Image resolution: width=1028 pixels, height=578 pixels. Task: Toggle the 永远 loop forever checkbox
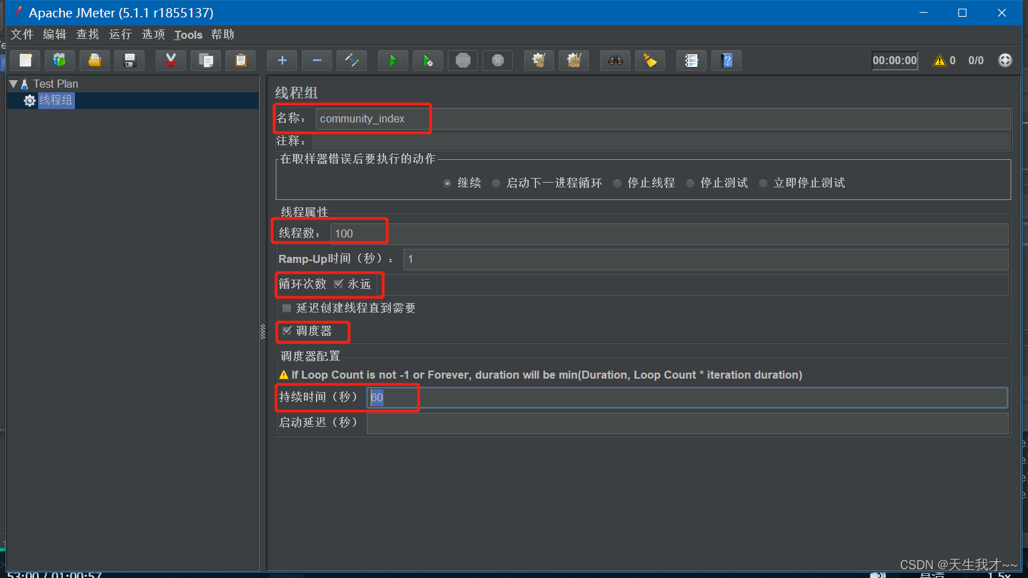tap(339, 284)
